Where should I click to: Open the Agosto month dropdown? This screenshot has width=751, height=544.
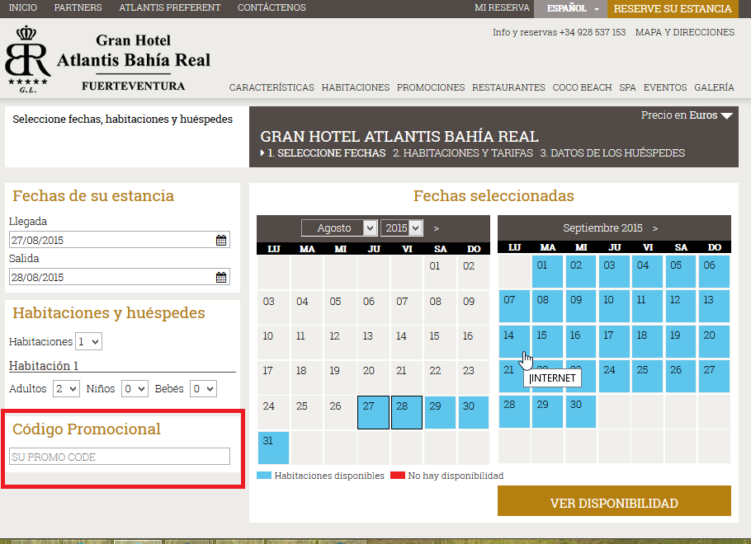[338, 228]
